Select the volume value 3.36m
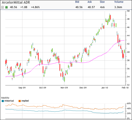Viewport: 132px width, 120px height. 118,7
